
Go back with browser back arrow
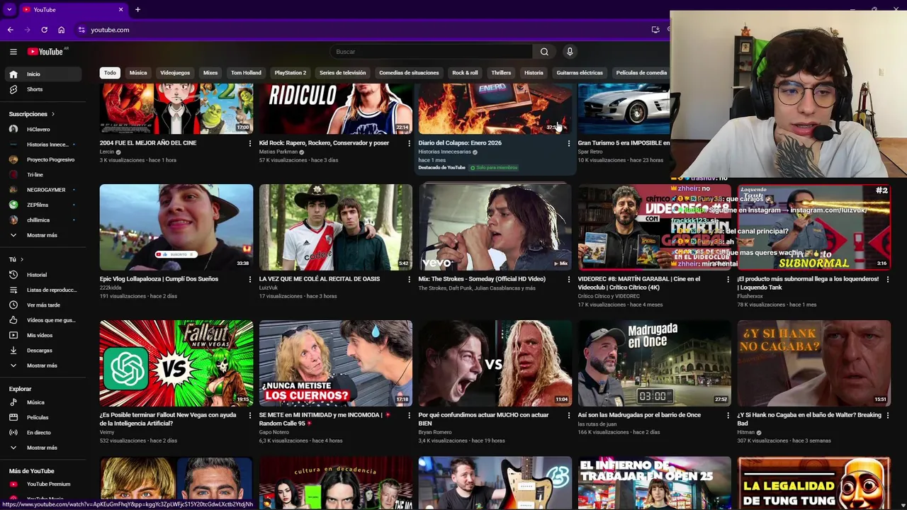click(10, 30)
